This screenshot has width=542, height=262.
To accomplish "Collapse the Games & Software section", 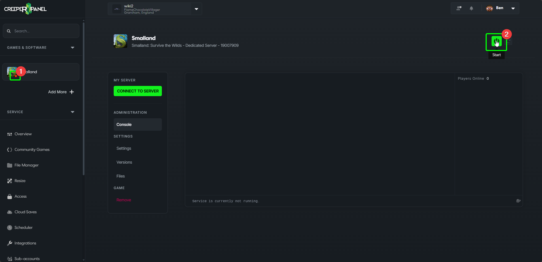I will point(73,48).
